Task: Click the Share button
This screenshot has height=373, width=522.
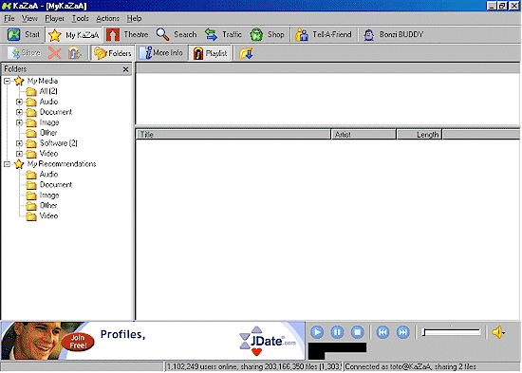Action: [x=25, y=53]
